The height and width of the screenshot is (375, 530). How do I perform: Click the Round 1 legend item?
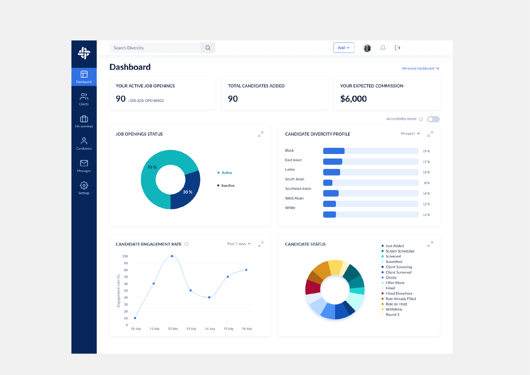pos(390,315)
